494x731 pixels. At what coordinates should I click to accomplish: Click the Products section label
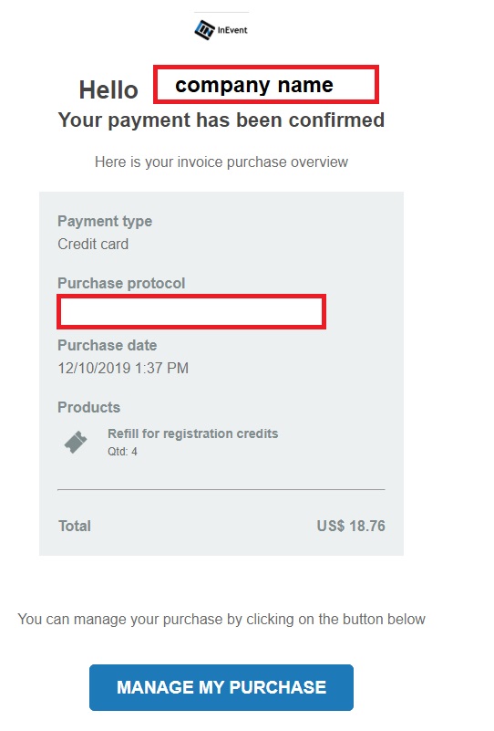tap(89, 407)
